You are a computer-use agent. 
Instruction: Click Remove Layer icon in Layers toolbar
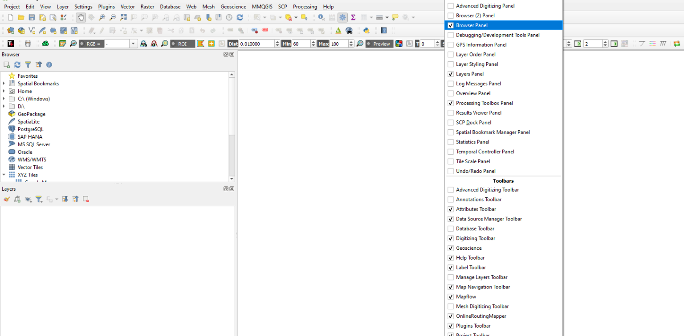tap(86, 199)
